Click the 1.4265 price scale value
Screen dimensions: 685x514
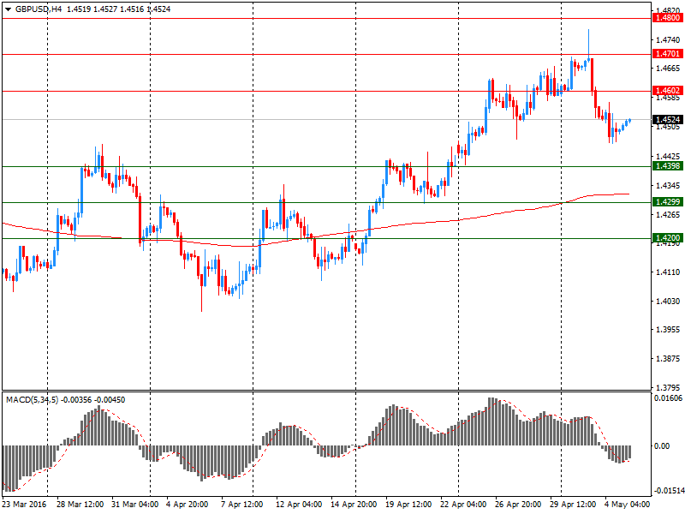tap(669, 215)
